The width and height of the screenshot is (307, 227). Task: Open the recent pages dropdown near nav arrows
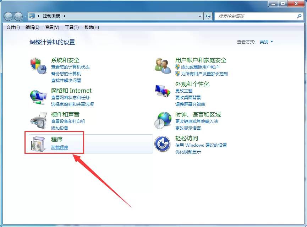25,16
